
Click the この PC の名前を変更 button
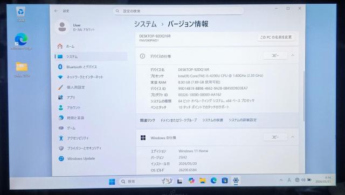click(276, 37)
